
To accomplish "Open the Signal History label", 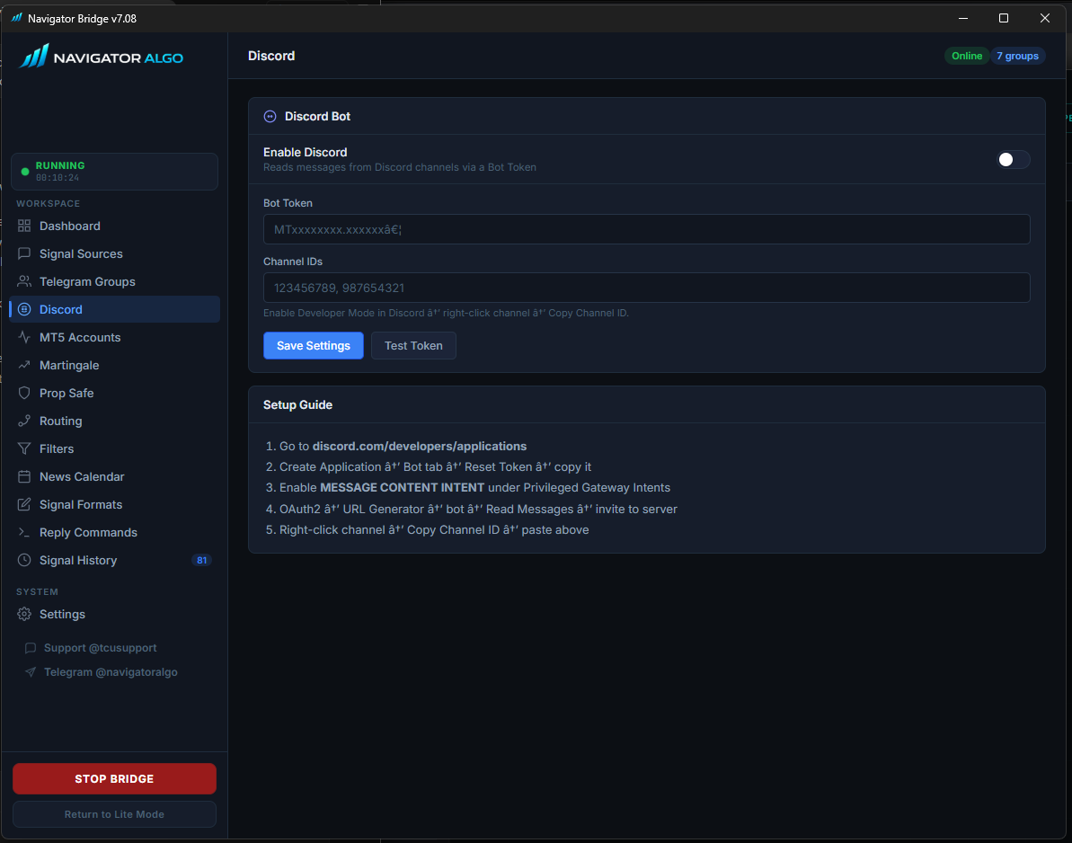I will [x=78, y=560].
